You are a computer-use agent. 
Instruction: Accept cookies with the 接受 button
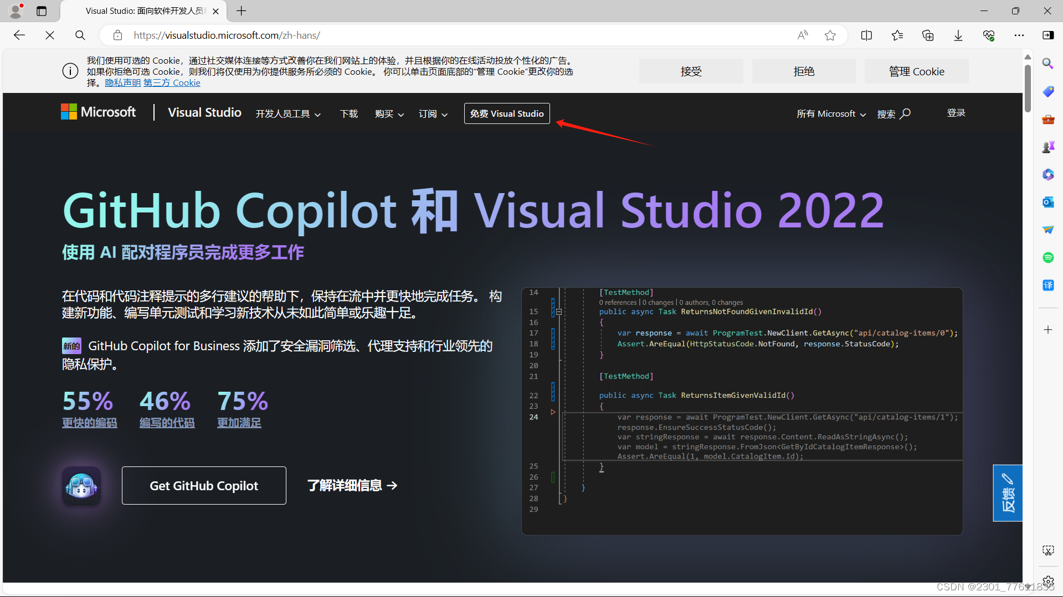click(691, 71)
